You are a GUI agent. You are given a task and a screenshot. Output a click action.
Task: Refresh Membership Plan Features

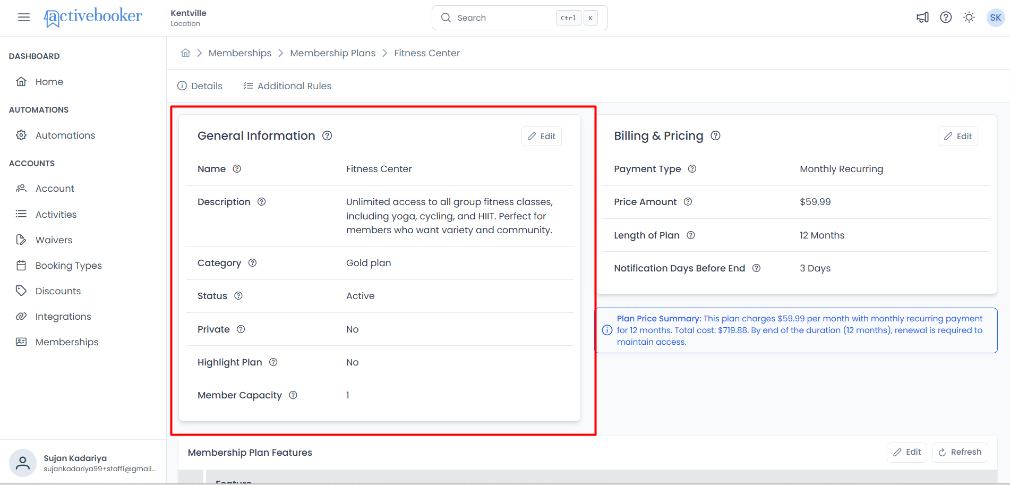[960, 452]
